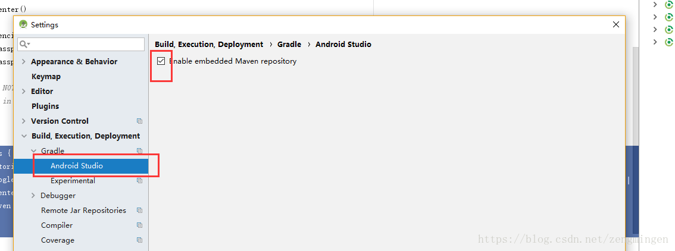Toggle Enable embedded Maven repository checkbox
This screenshot has height=251, width=675.
point(161,61)
